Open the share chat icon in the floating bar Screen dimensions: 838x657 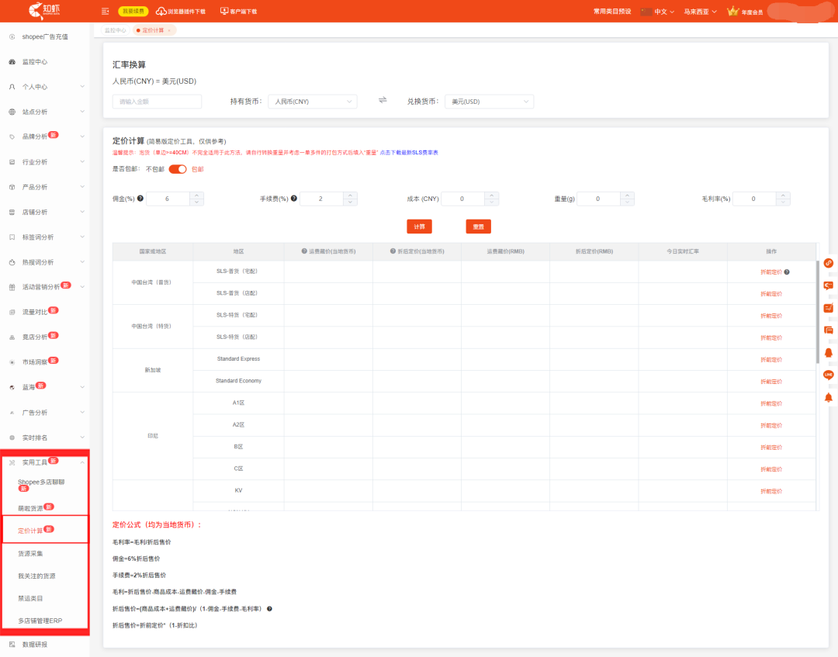pyautogui.click(x=829, y=285)
